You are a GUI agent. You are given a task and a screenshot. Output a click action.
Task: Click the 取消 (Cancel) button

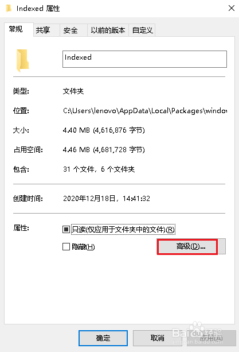[x=158, y=338]
